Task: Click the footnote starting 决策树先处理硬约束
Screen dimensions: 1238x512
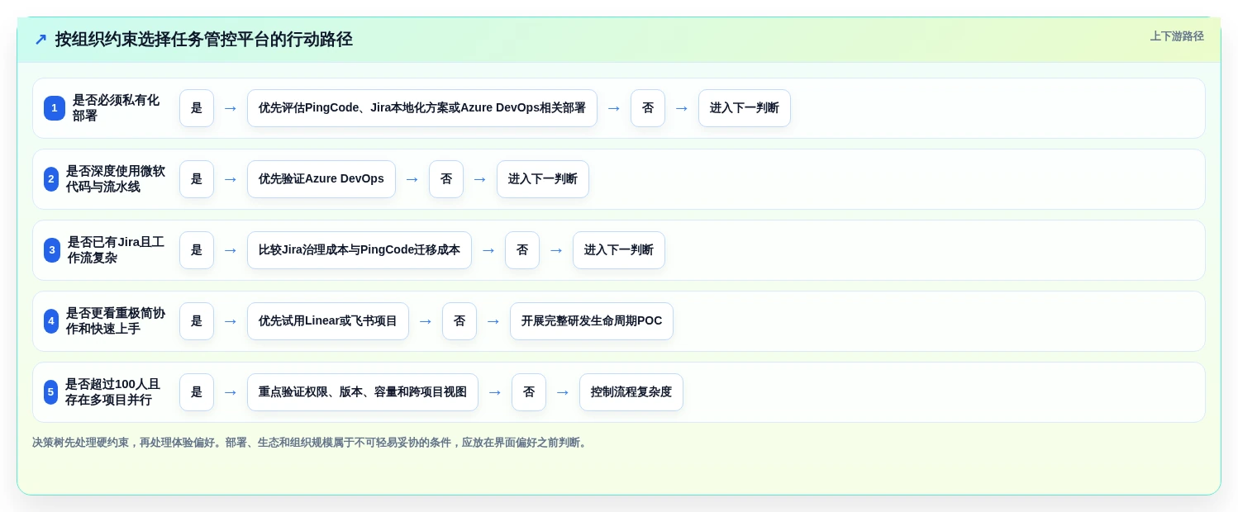Action: 311,443
